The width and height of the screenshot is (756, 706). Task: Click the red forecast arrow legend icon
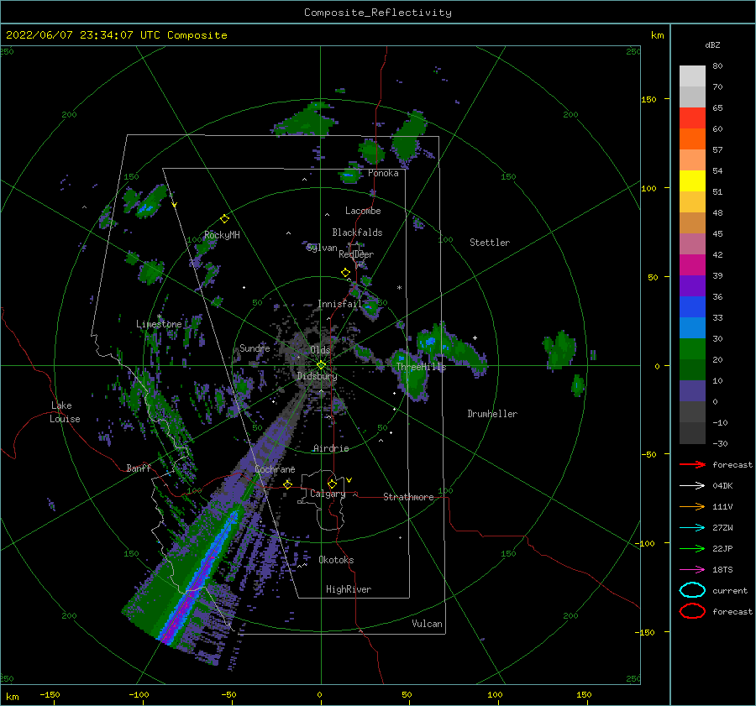(x=692, y=464)
